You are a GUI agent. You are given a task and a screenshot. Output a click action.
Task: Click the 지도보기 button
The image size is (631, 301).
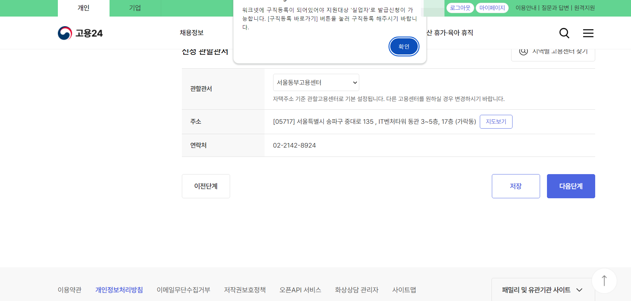(496, 122)
